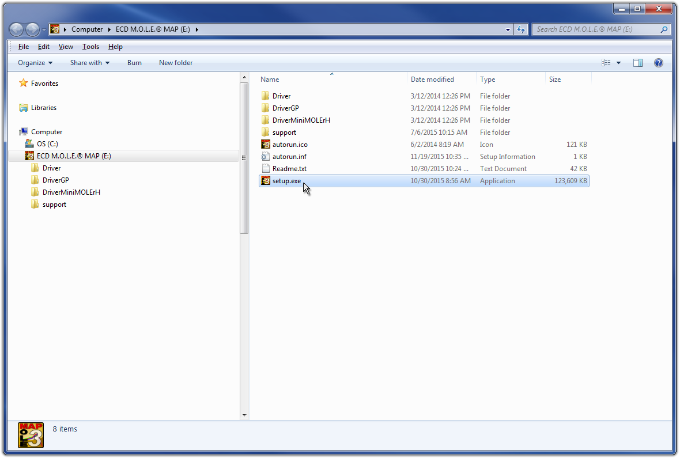
Task: Click the ECD M.O.L.E. MAP (E:) tree icon
Action: pyautogui.click(x=29, y=156)
